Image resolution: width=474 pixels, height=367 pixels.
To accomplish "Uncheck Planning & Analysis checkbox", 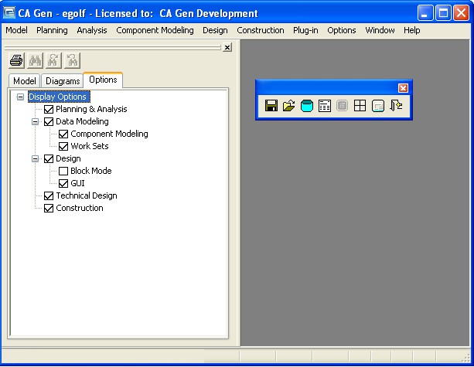I will [x=49, y=109].
